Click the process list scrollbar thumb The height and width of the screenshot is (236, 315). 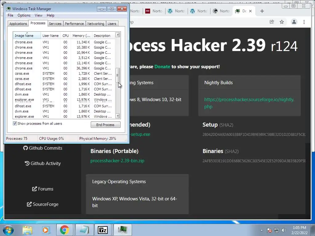coord(118,75)
